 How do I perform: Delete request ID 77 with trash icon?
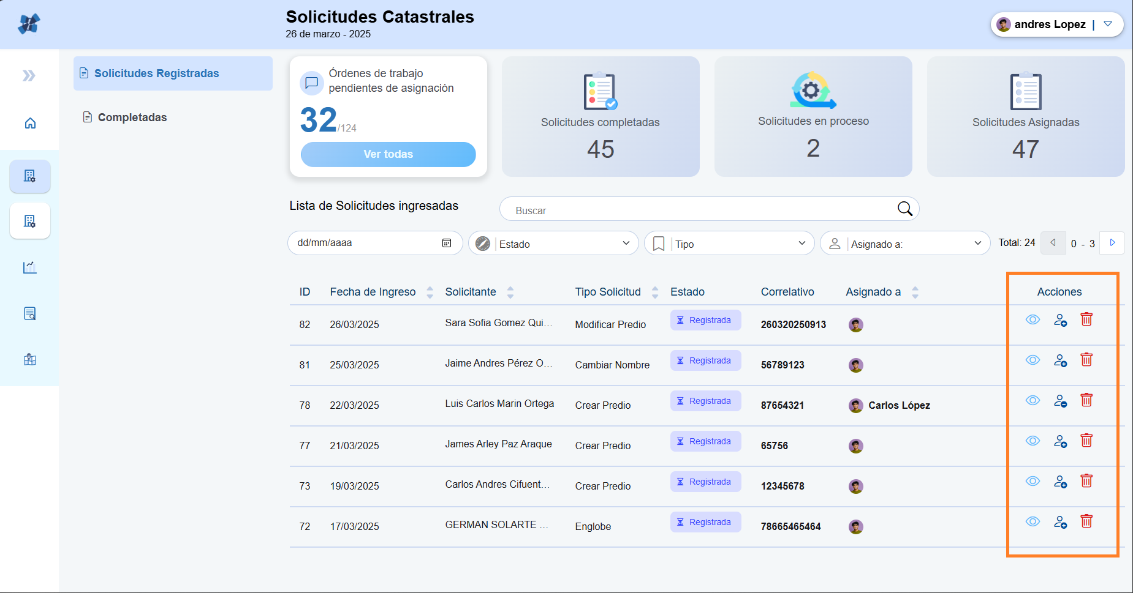[x=1086, y=441]
